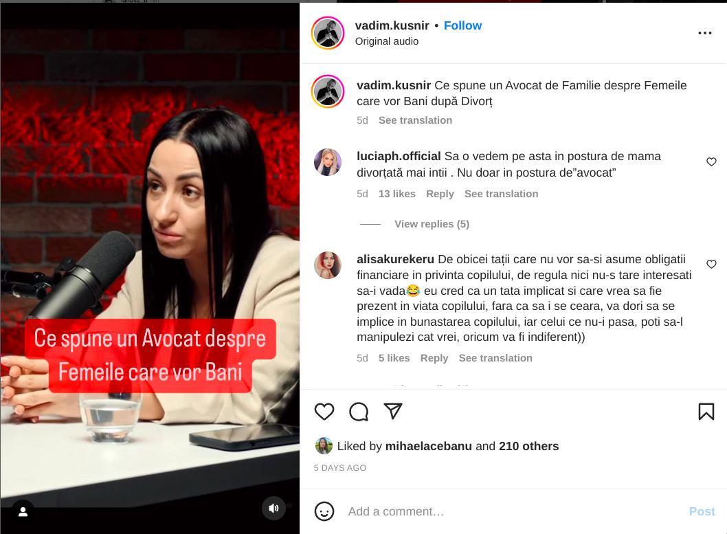The height and width of the screenshot is (534, 727).
Task: Open the comment bubble icon
Action: tap(359, 411)
